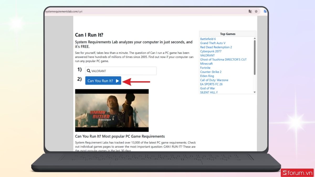Select Minecraft in Top Games list
The width and height of the screenshot is (315, 177).
click(x=206, y=64)
